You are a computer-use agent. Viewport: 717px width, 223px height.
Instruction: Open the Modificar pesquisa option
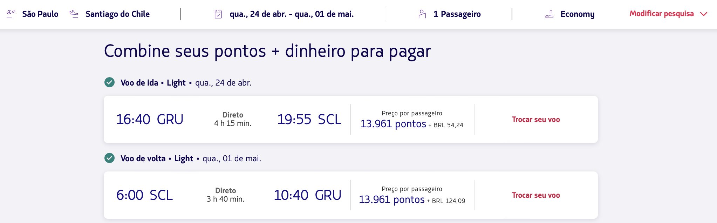662,14
